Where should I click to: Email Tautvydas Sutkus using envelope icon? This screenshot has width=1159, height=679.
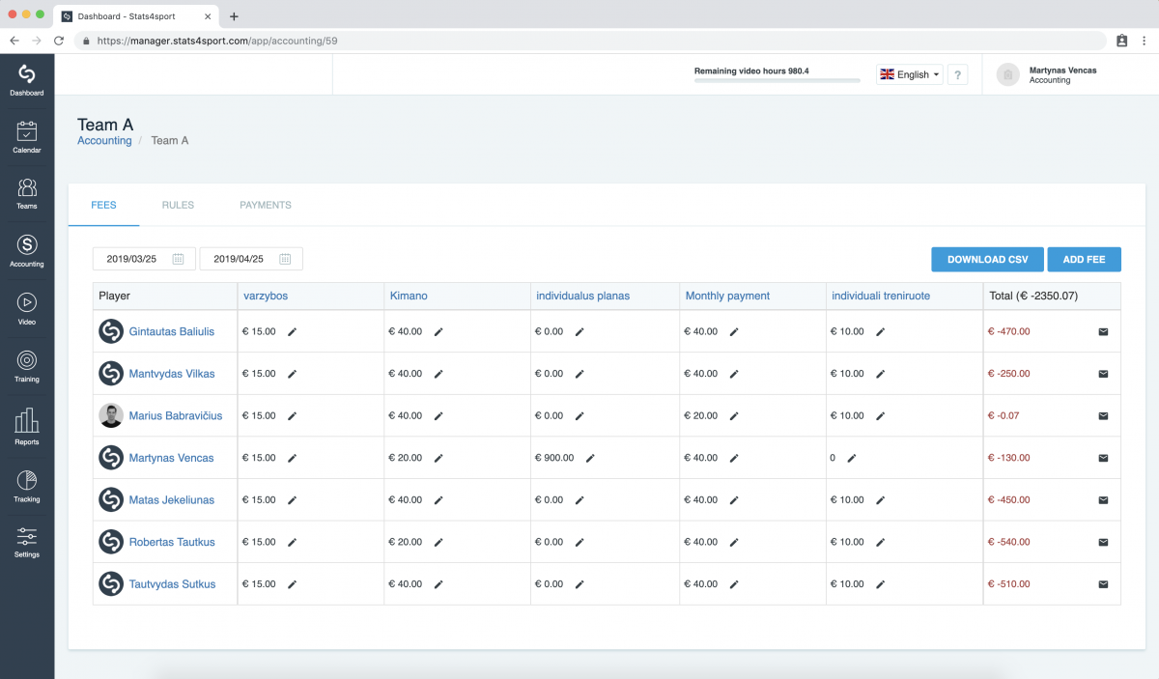1103,584
